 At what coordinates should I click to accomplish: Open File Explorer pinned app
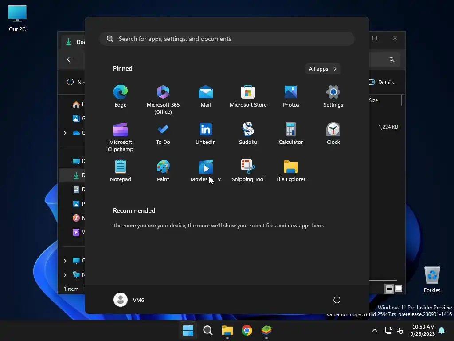point(291,171)
